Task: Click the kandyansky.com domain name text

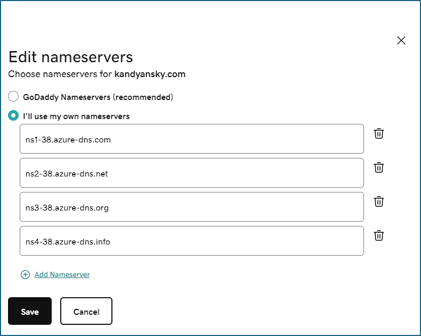Action: point(150,74)
